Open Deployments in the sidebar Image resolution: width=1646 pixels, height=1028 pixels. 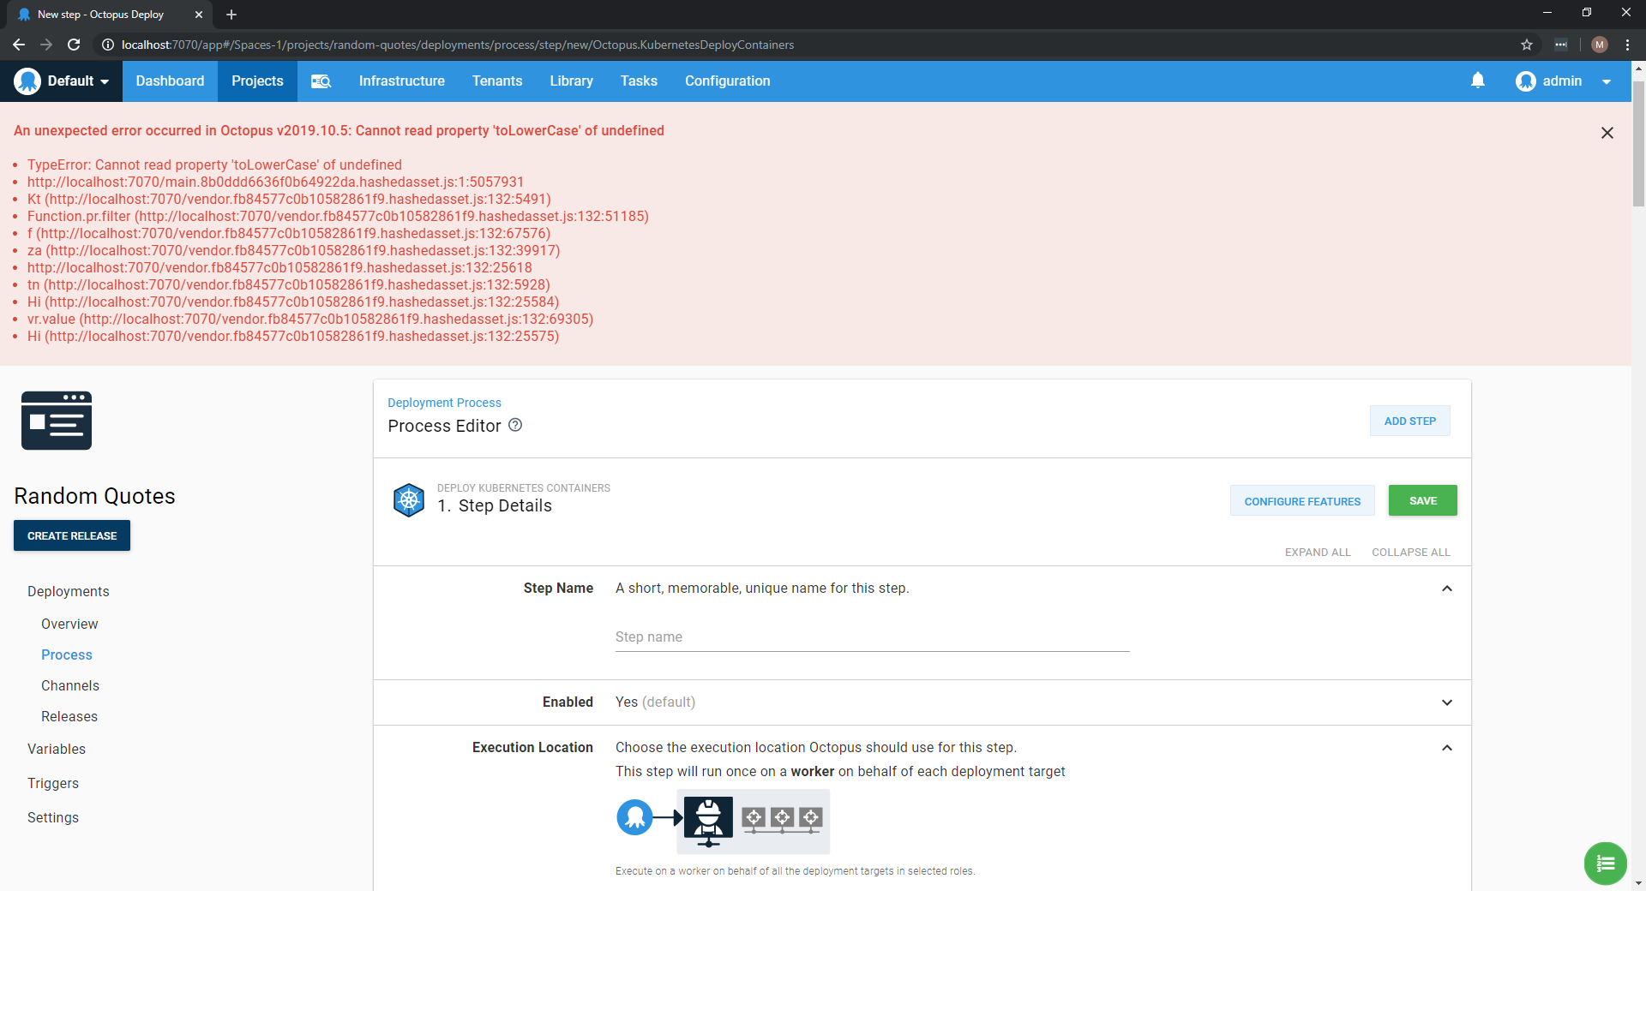69,591
